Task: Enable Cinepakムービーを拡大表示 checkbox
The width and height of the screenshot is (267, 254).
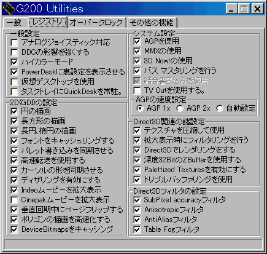Action: point(14,200)
